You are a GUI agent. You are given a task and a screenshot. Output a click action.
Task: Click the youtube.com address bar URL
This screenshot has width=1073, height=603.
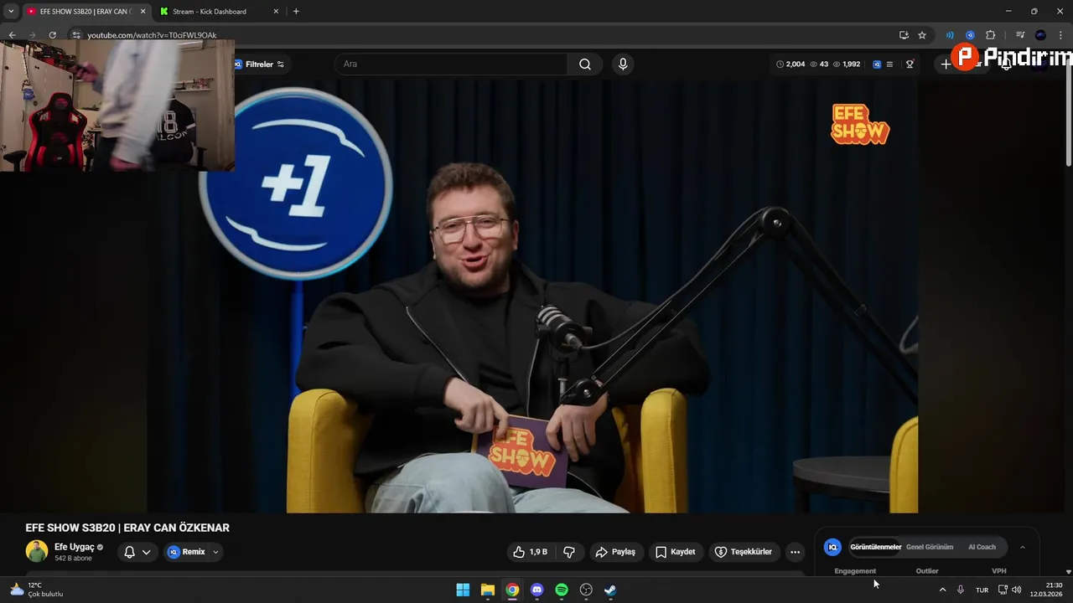click(x=152, y=35)
